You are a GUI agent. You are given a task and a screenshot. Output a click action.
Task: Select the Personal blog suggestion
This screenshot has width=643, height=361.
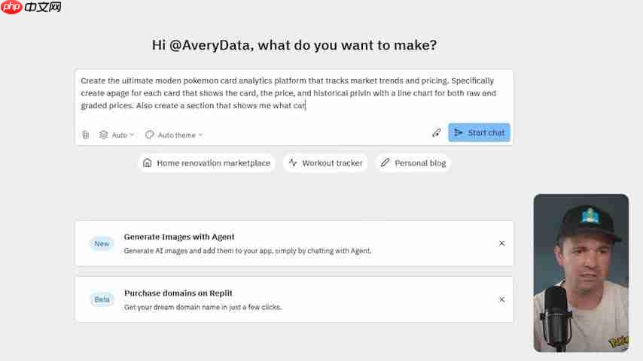click(x=413, y=163)
